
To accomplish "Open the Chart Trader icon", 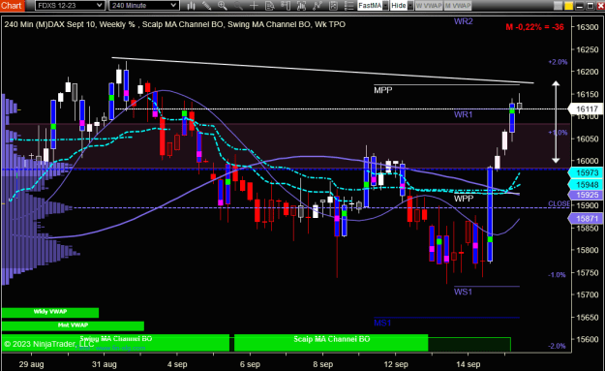I will click(x=286, y=6).
